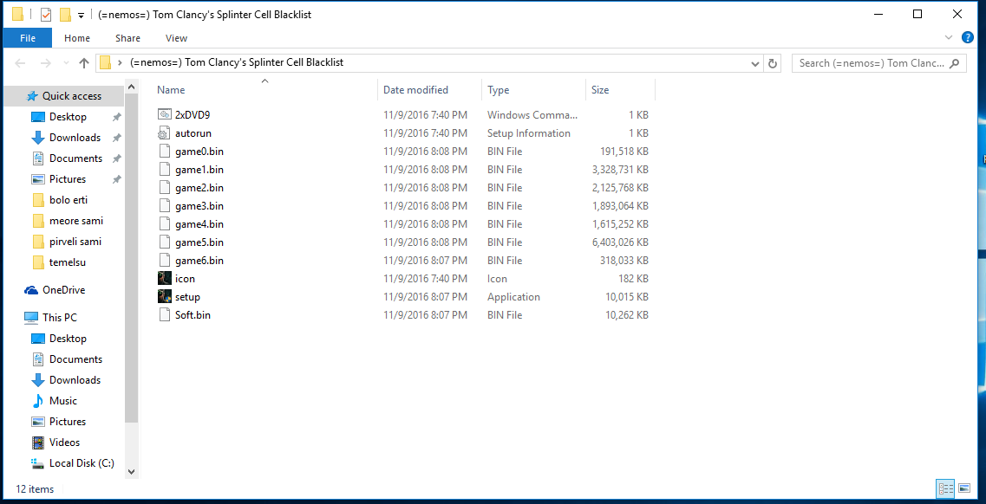Expand the address bar root chevron

click(x=120, y=62)
